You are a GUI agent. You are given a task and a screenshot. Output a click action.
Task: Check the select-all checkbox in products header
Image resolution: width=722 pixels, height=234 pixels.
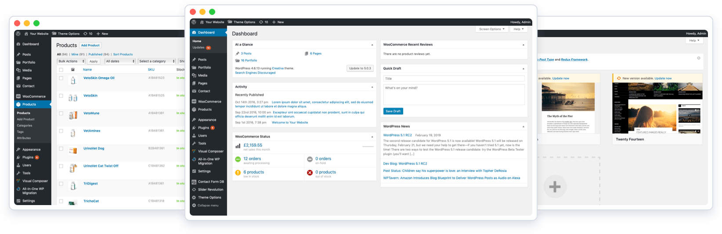pyautogui.click(x=61, y=70)
